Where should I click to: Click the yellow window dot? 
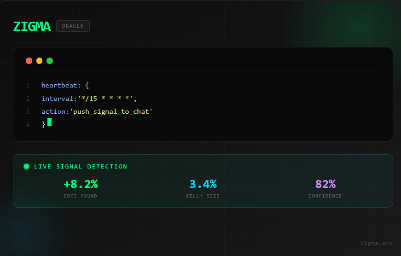40,61
